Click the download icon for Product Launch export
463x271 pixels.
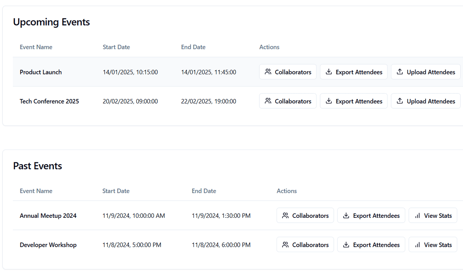click(329, 72)
